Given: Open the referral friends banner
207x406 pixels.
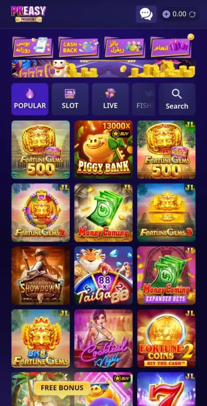Looking at the screenshot, I should [125, 47].
